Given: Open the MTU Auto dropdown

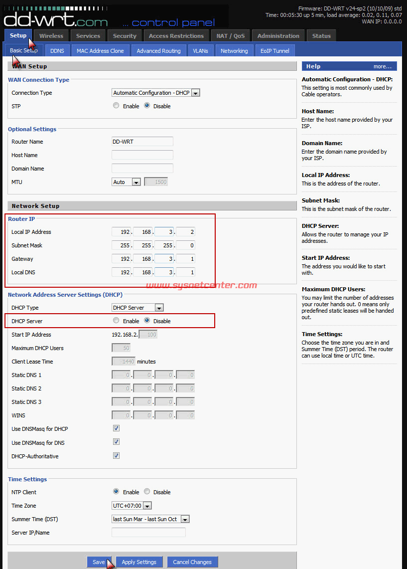Looking at the screenshot, I should click(126, 182).
